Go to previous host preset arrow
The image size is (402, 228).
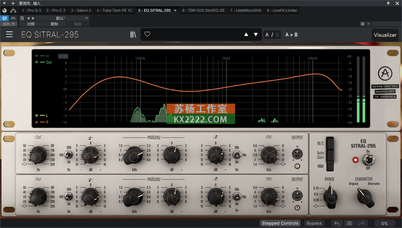[28, 18]
